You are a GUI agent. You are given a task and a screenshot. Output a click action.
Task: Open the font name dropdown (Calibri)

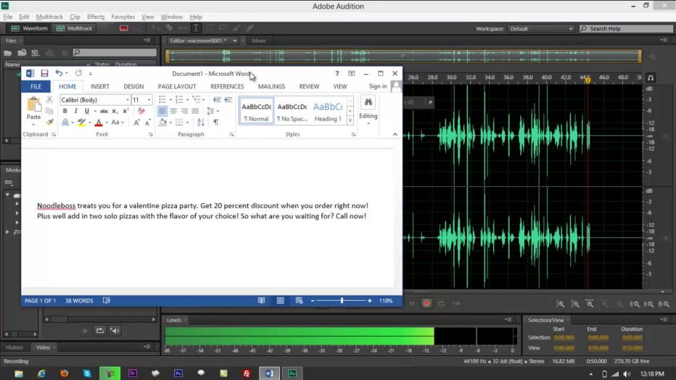[127, 100]
